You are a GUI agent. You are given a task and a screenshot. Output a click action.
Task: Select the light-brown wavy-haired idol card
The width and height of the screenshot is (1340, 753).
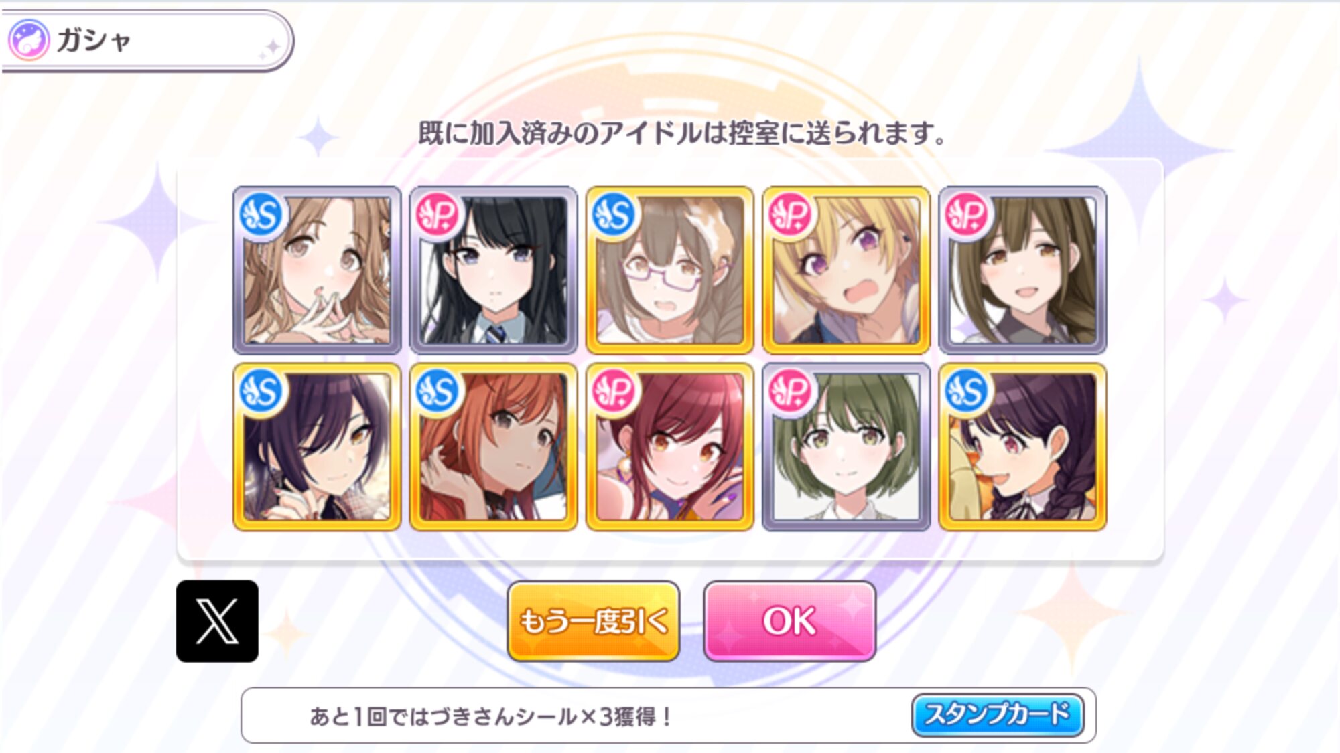tap(317, 270)
